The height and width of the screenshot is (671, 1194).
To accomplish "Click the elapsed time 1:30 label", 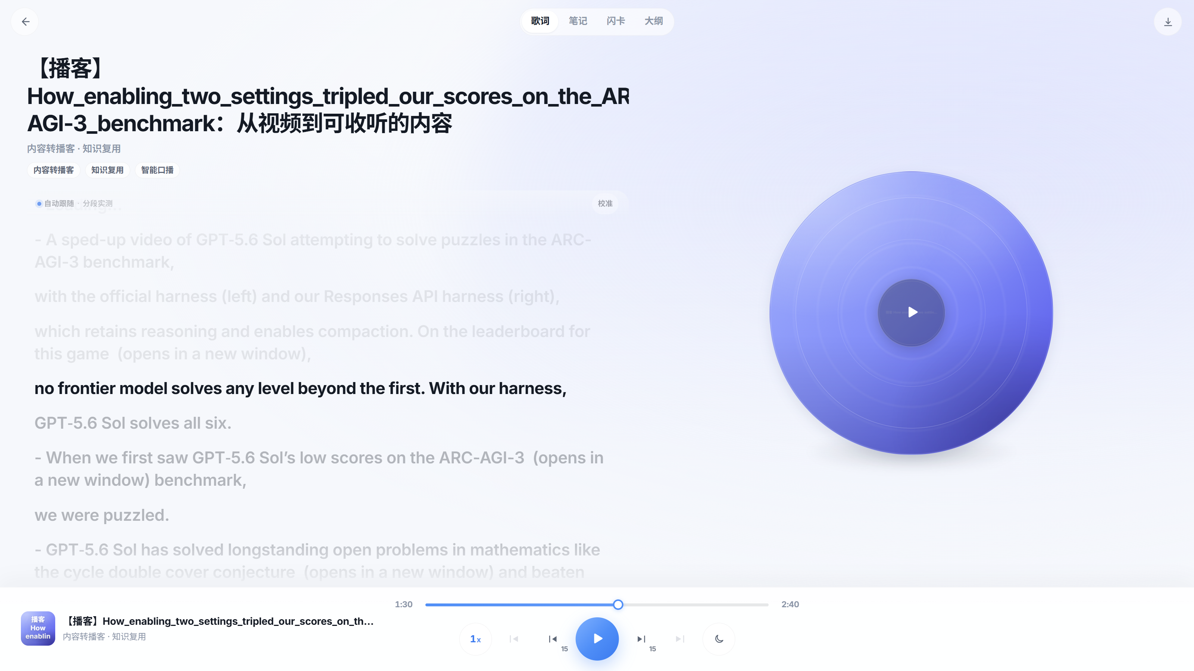I will (x=403, y=604).
